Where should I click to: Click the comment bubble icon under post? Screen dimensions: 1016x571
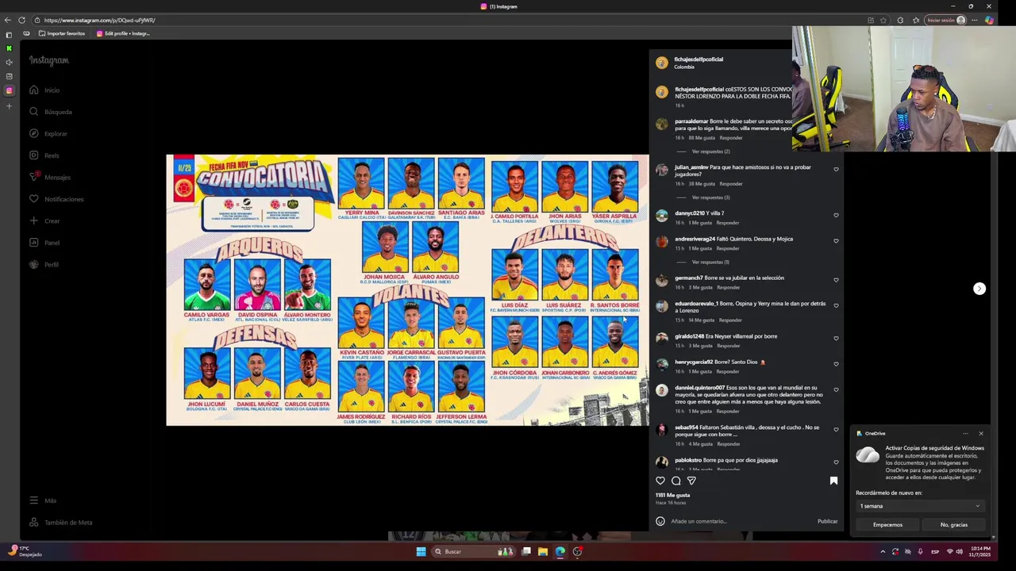click(x=676, y=481)
